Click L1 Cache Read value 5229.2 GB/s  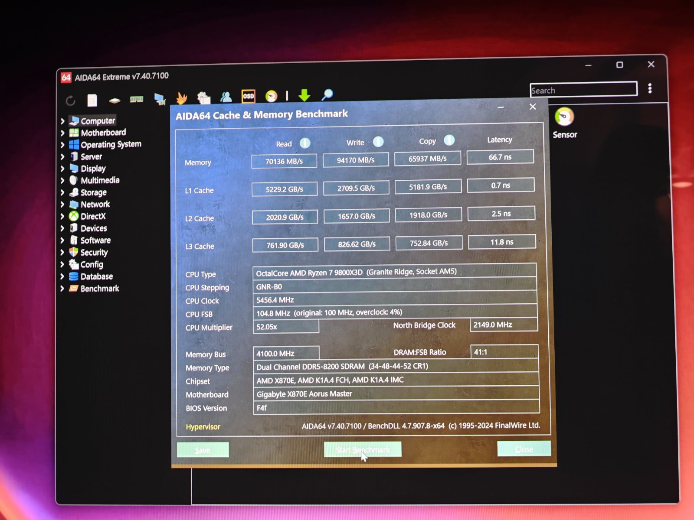[285, 189]
